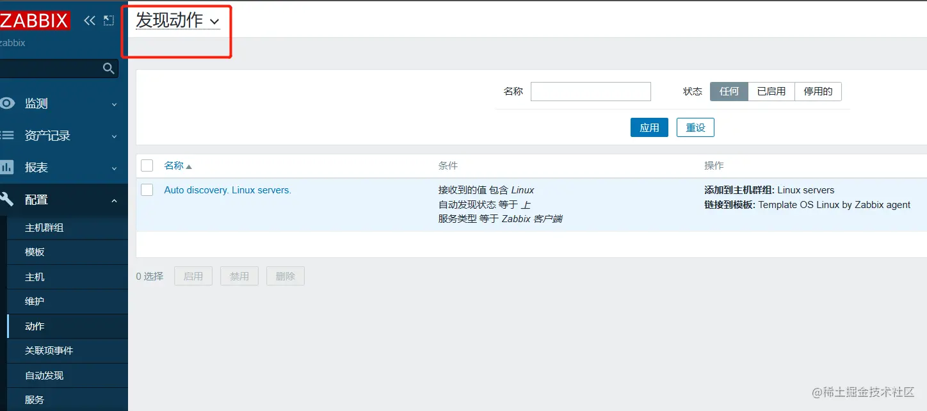Click condition text 自动发现状态 等于 上

click(x=485, y=205)
